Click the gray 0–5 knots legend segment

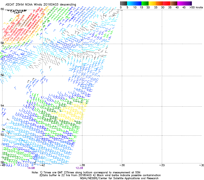click(x=124, y=3)
